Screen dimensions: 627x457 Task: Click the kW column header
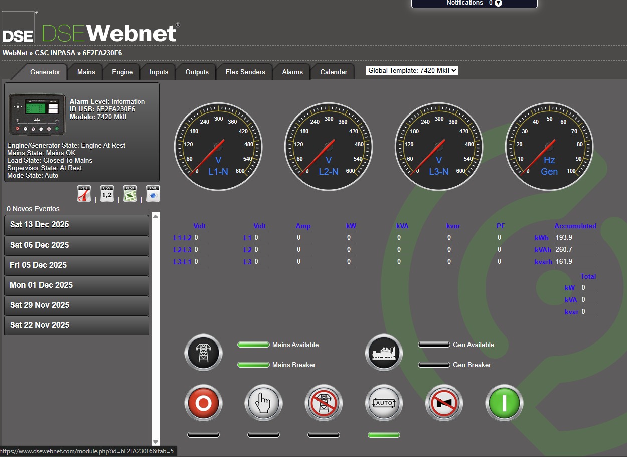click(x=351, y=226)
